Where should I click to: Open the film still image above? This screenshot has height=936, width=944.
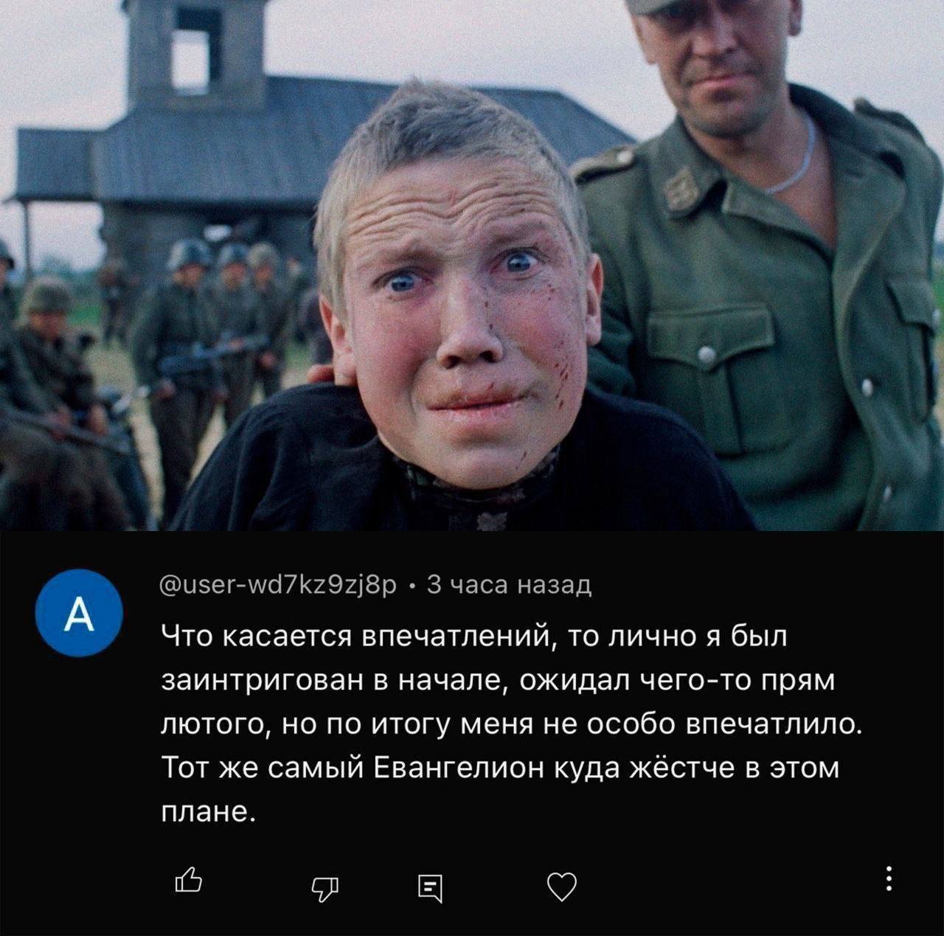(472, 265)
